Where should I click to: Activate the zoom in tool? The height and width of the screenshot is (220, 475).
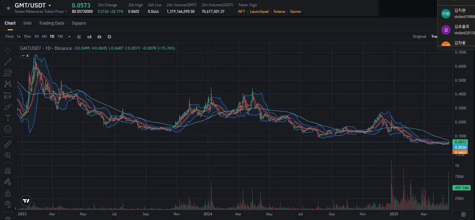(x=8, y=155)
